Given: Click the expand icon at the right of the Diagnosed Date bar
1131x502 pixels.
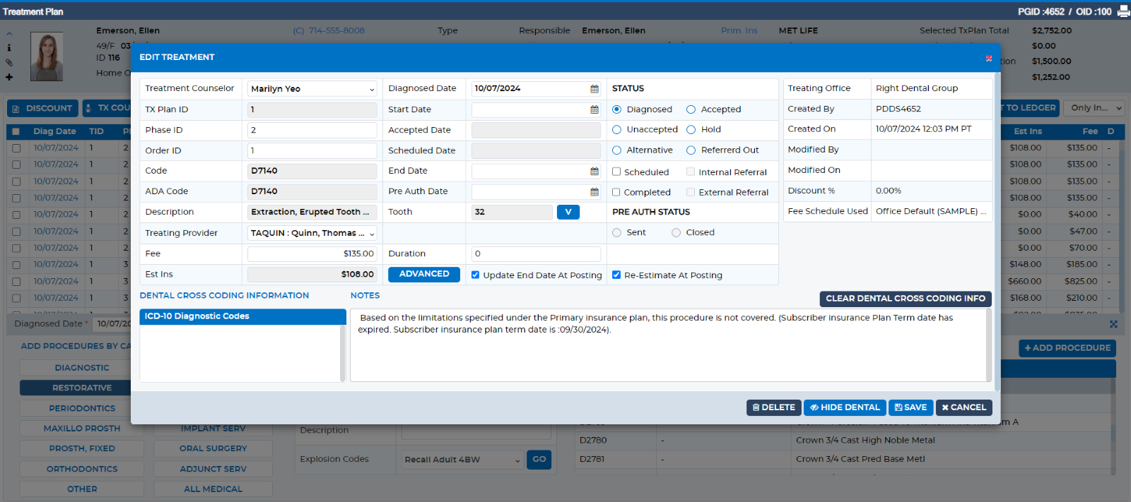Looking at the screenshot, I should [x=1113, y=324].
